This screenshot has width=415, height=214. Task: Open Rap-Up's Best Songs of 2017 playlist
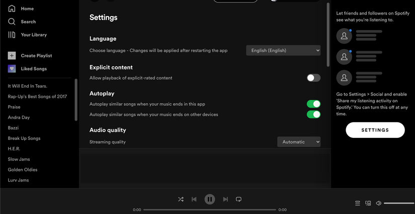click(37, 96)
